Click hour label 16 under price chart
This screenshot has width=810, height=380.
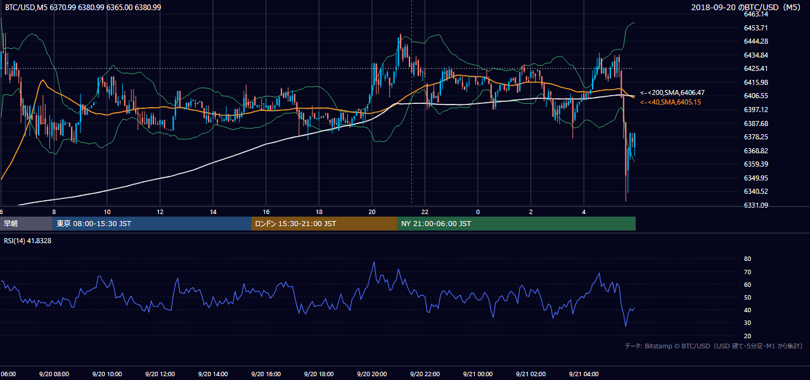click(266, 212)
